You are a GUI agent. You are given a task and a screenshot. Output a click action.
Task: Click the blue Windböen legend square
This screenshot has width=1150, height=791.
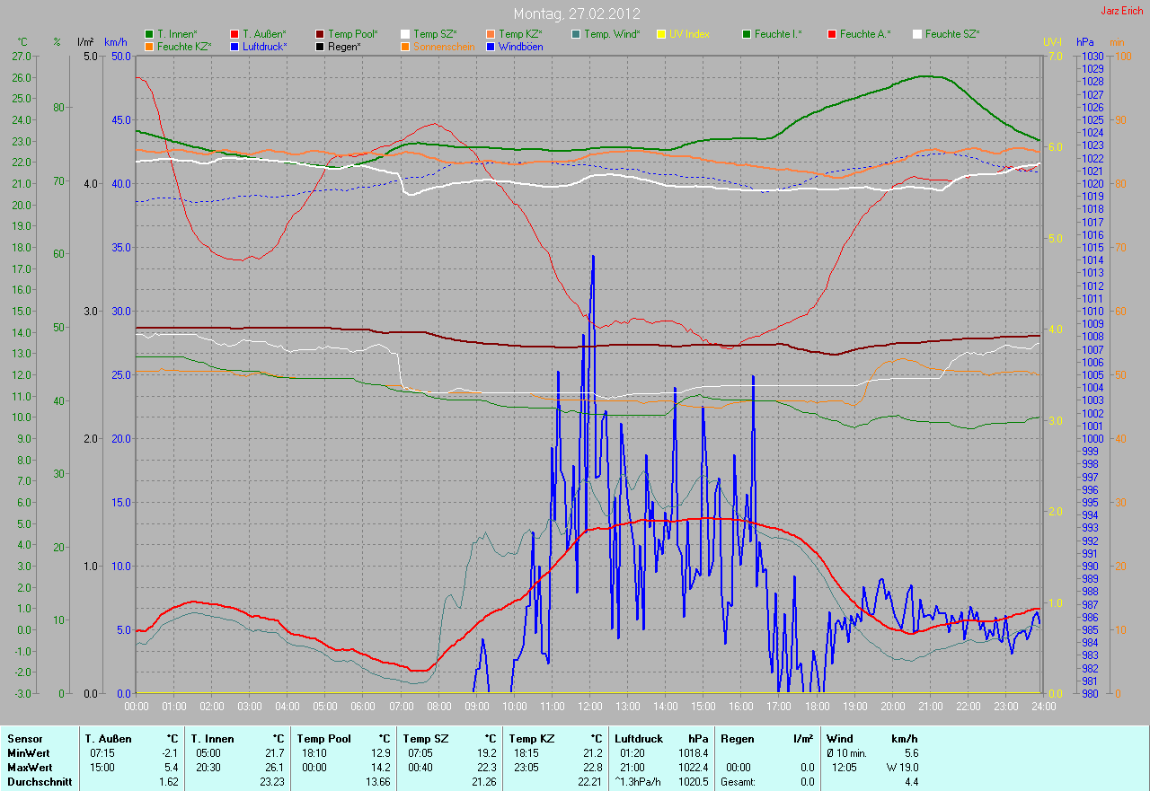tap(491, 47)
